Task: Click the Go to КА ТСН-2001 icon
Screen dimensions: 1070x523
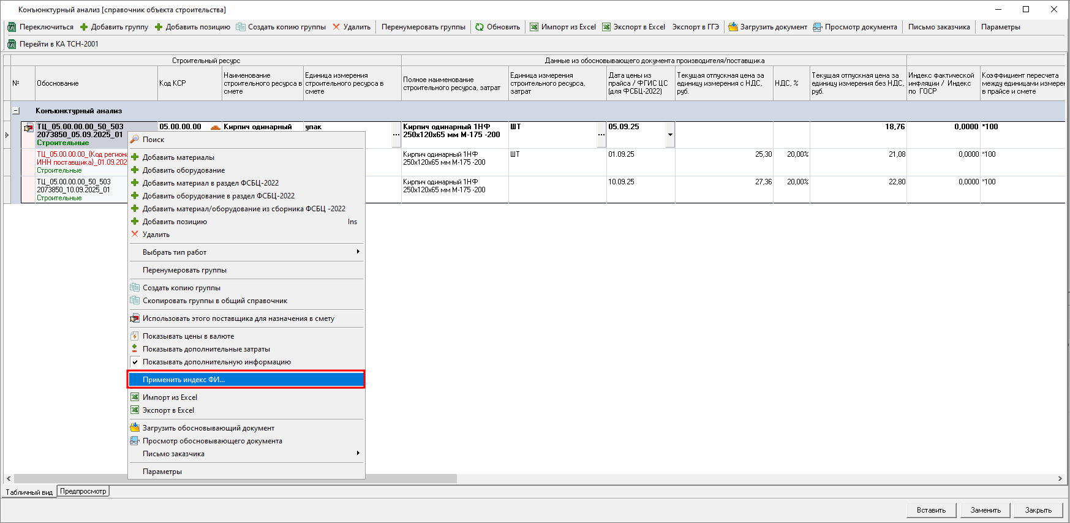Action: [12, 44]
